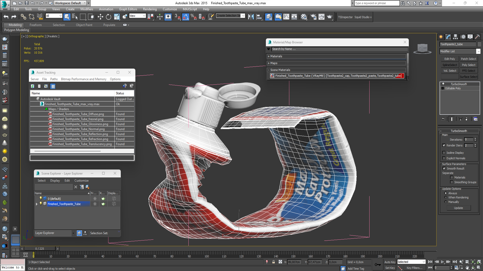Go to End frame control
This screenshot has height=271, width=483.
point(455,262)
